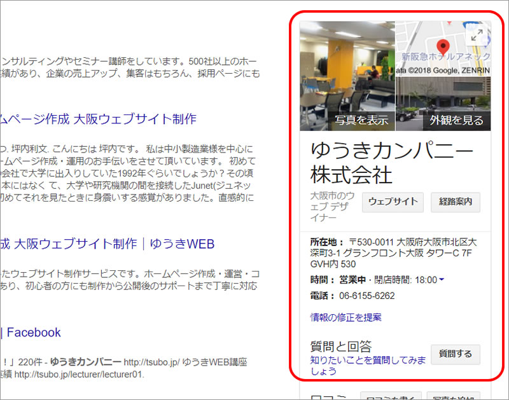Viewport: 509px width, 400px height.
Task: Open the ムページ作成 大阪ウェブサイト制作 search result
Action: coord(98,119)
